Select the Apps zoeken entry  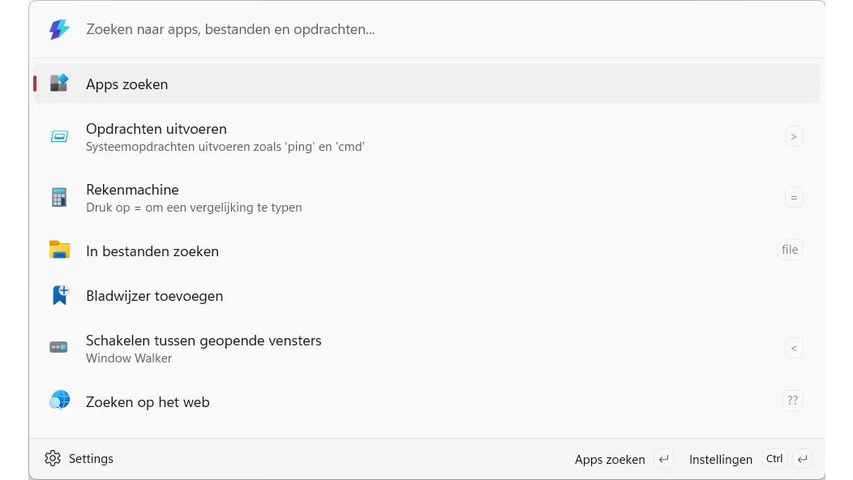tap(126, 84)
